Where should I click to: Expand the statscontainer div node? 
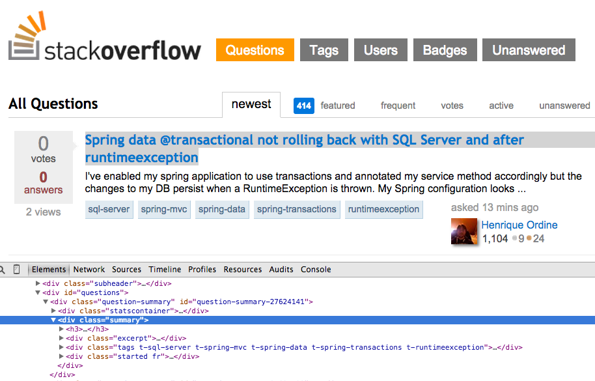pos(53,311)
